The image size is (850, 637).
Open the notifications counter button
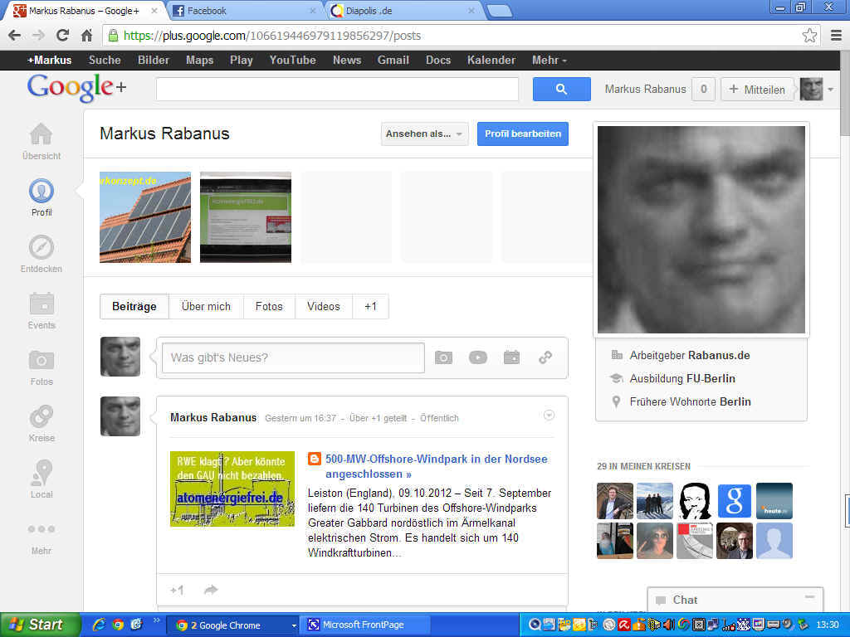pos(703,90)
